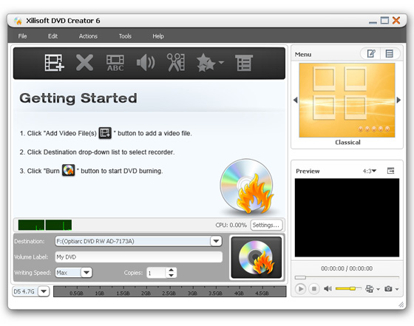
Task: Click the Settings... button
Action: pyautogui.click(x=266, y=225)
